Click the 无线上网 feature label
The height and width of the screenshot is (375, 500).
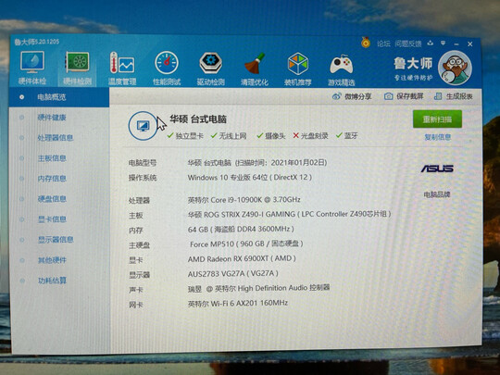(232, 136)
